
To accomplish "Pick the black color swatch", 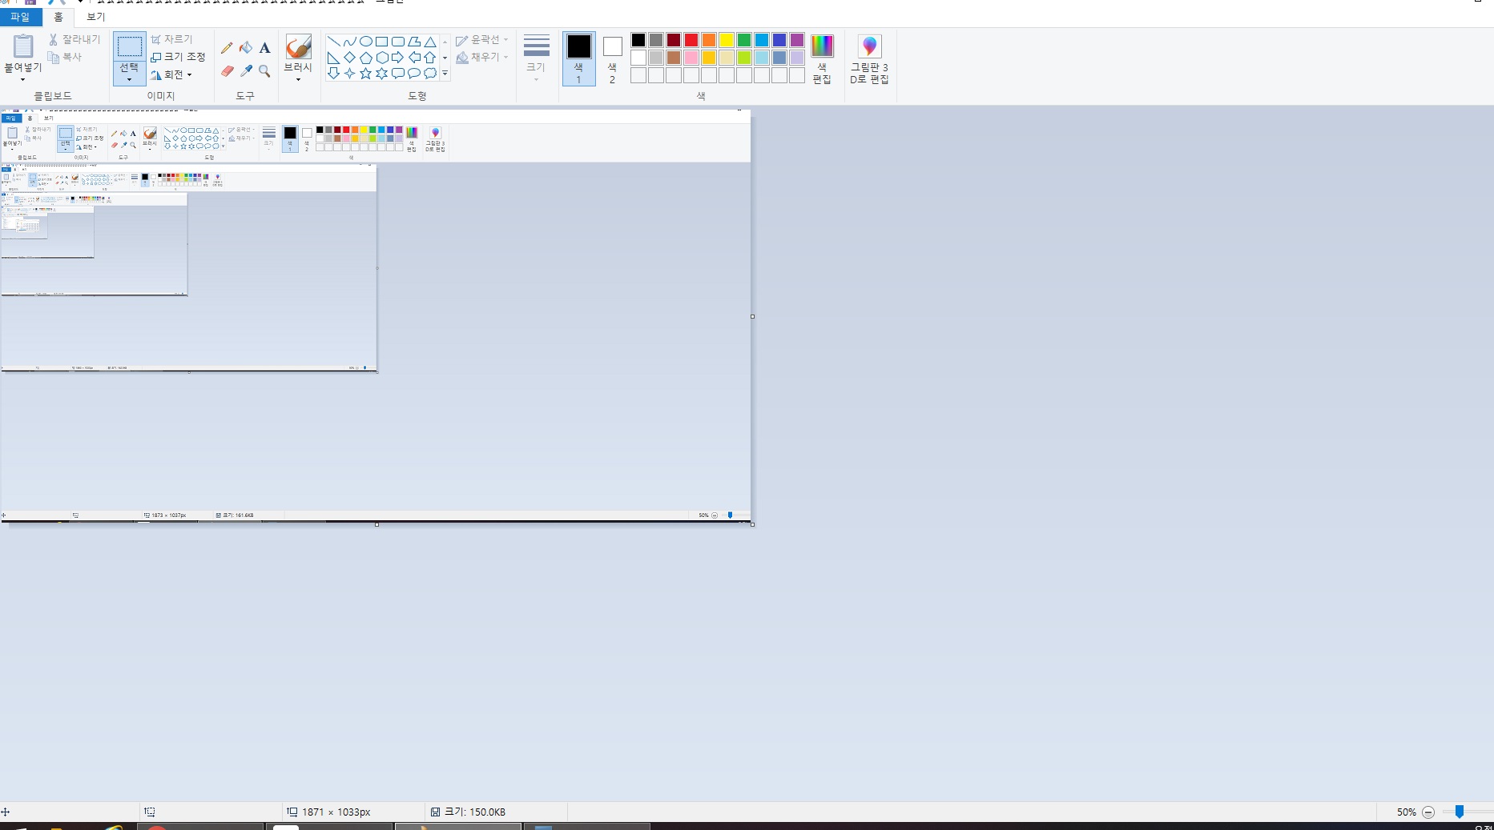I will click(x=638, y=40).
